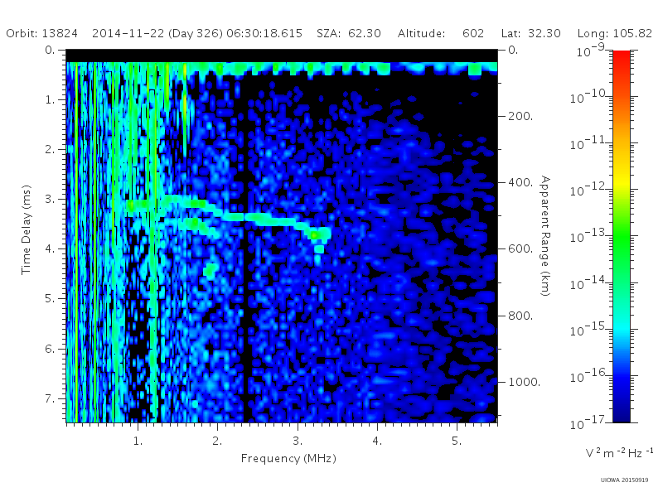Click the 'SZA: 62.30' value

[x=349, y=33]
